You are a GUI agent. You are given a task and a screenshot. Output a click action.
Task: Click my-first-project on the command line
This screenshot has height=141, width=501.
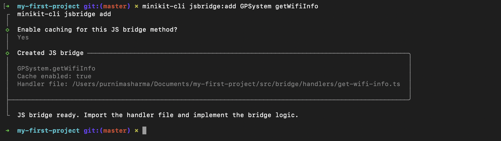tap(49, 7)
